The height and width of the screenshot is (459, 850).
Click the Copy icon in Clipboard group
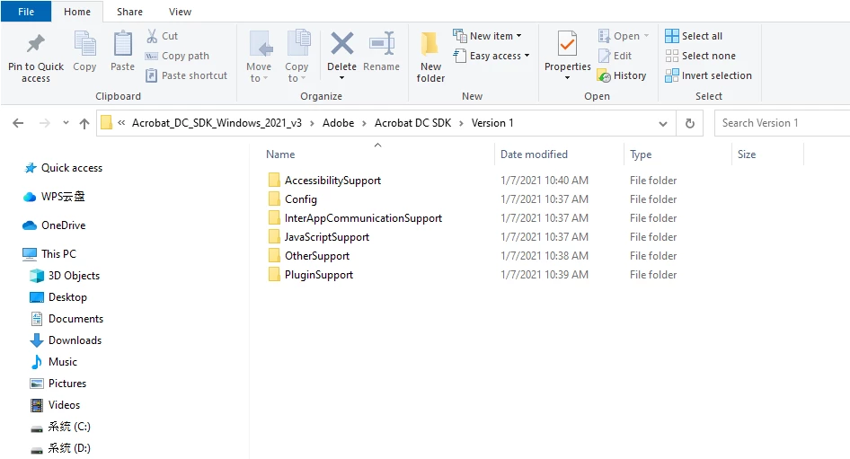(x=84, y=43)
